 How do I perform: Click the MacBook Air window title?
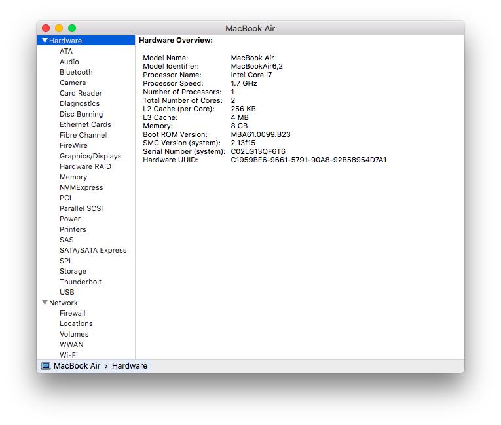[250, 28]
